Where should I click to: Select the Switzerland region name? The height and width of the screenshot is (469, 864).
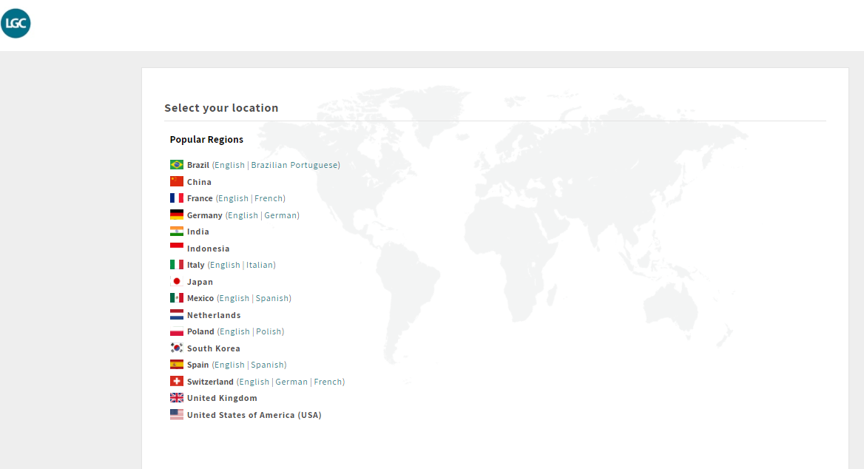[x=210, y=382]
